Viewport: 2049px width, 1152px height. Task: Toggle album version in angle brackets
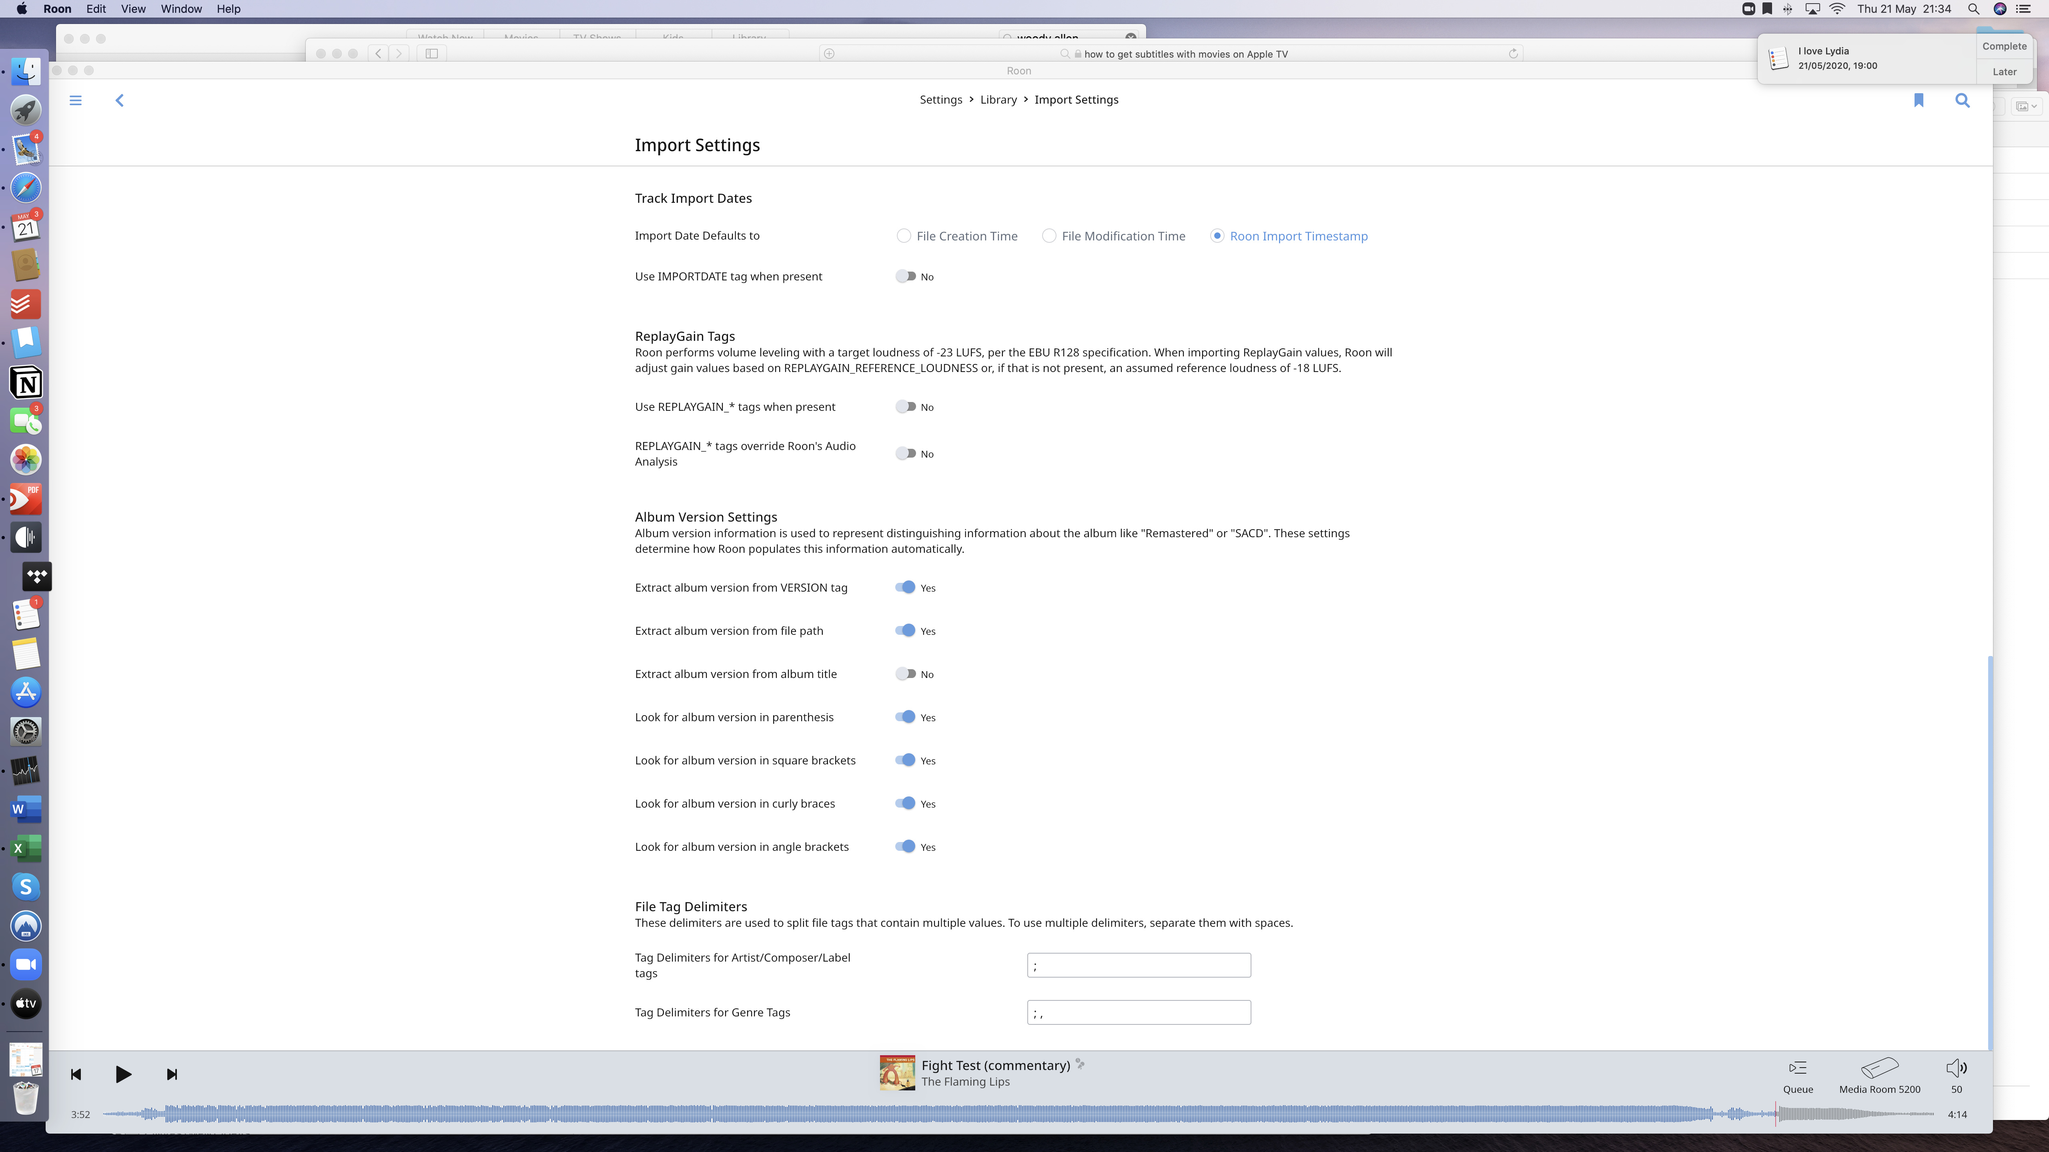(x=905, y=847)
